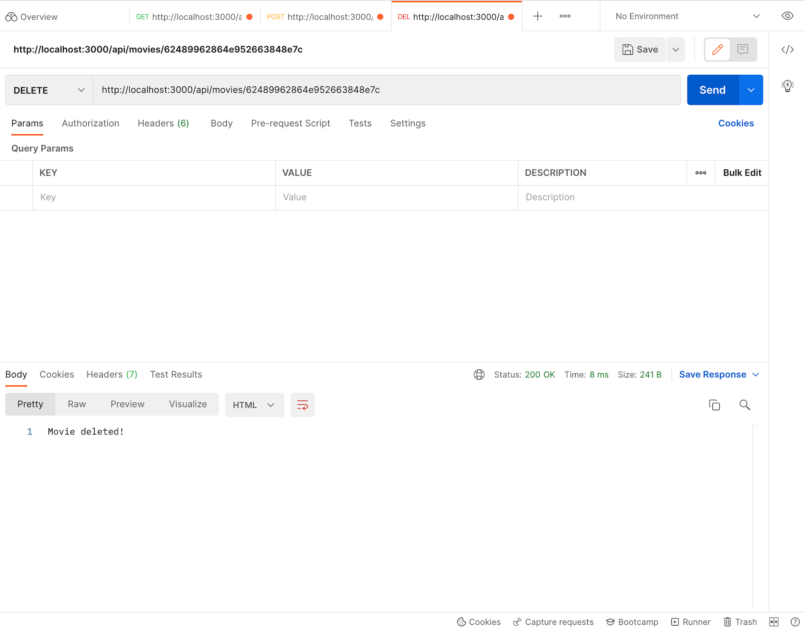Toggle the environment quick look eye
Image resolution: width=805 pixels, height=631 pixels.
(787, 16)
